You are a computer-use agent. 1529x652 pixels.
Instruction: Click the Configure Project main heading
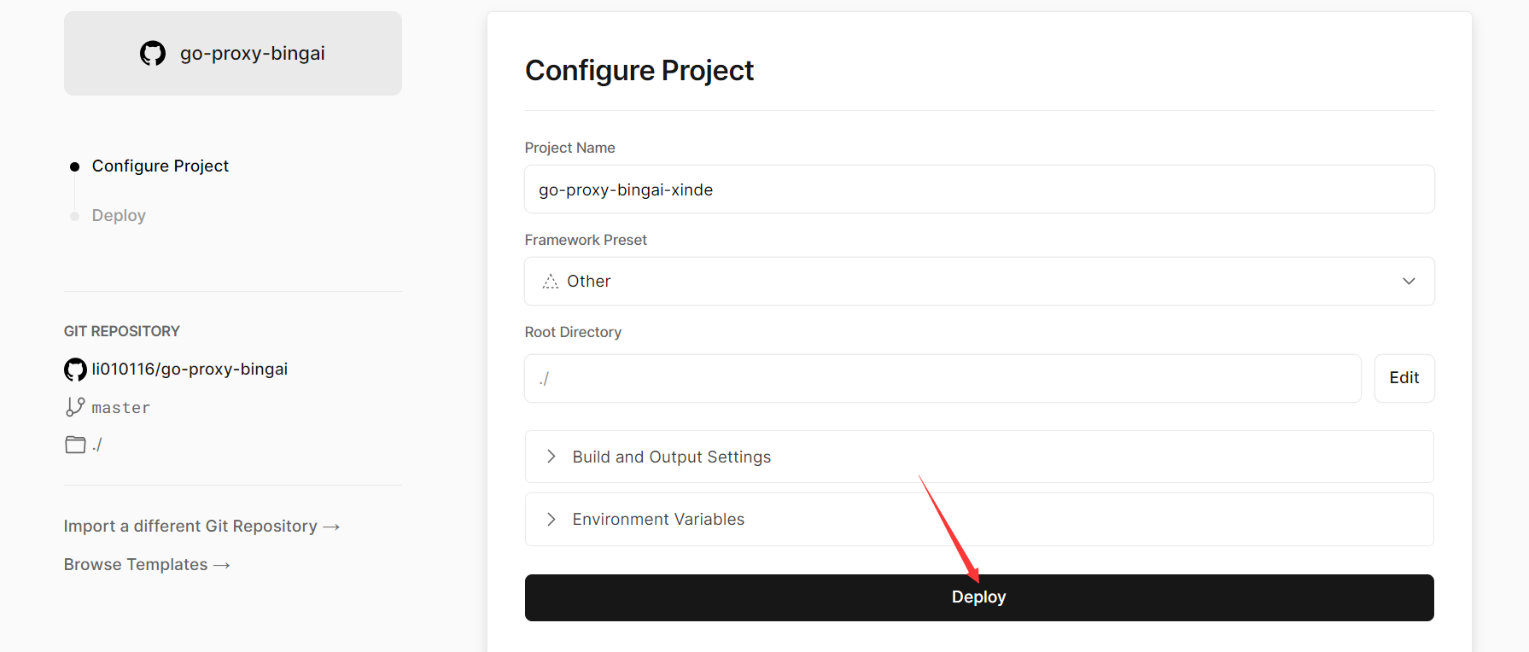[639, 70]
